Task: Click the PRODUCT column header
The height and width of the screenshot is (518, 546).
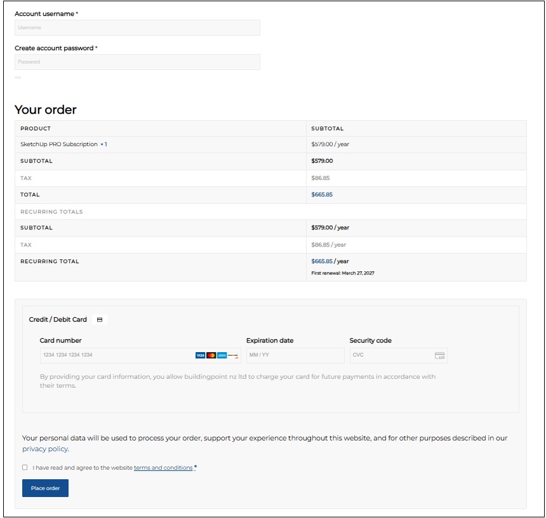Action: [x=36, y=128]
